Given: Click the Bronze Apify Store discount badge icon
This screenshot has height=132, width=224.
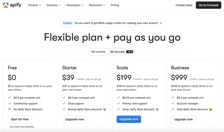Looking at the screenshot, I should (105, 109).
